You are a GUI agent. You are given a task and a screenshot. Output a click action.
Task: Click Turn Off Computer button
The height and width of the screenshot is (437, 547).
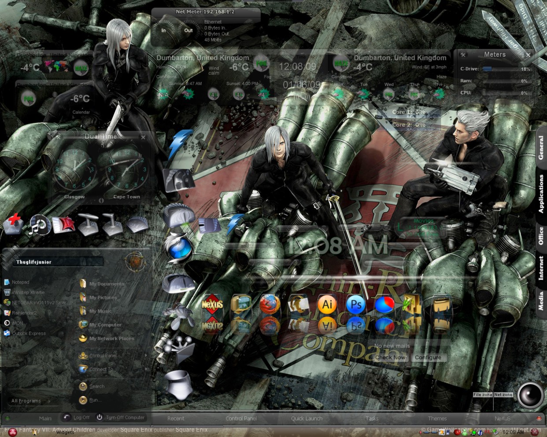(x=121, y=417)
